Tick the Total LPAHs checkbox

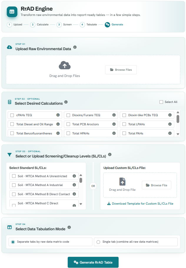point(124,124)
